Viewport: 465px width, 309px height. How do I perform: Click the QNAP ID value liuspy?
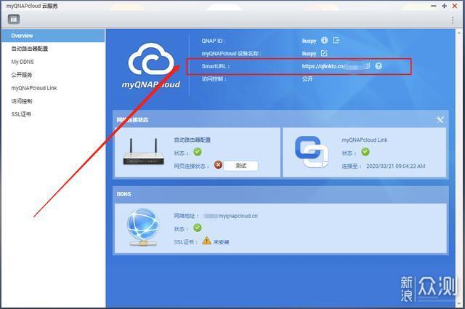[x=310, y=41]
